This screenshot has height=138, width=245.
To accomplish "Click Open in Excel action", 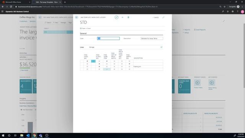I will click(85, 28).
